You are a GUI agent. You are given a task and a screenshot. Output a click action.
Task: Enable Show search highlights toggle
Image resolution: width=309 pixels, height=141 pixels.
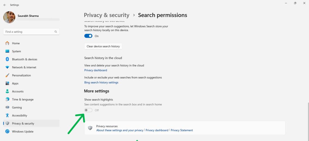[88, 110]
